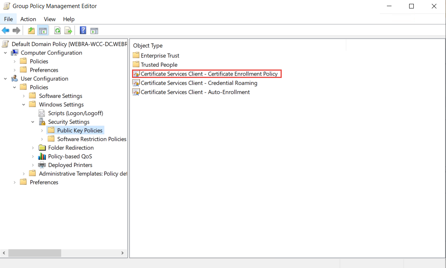446x268 pixels.
Task: Open Help via the blue question mark icon
Action: pos(83,30)
